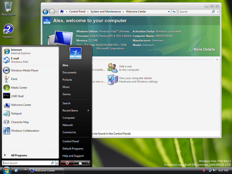This screenshot has width=232, height=174.
Task: Click the security shield tray icon
Action: tap(204, 170)
